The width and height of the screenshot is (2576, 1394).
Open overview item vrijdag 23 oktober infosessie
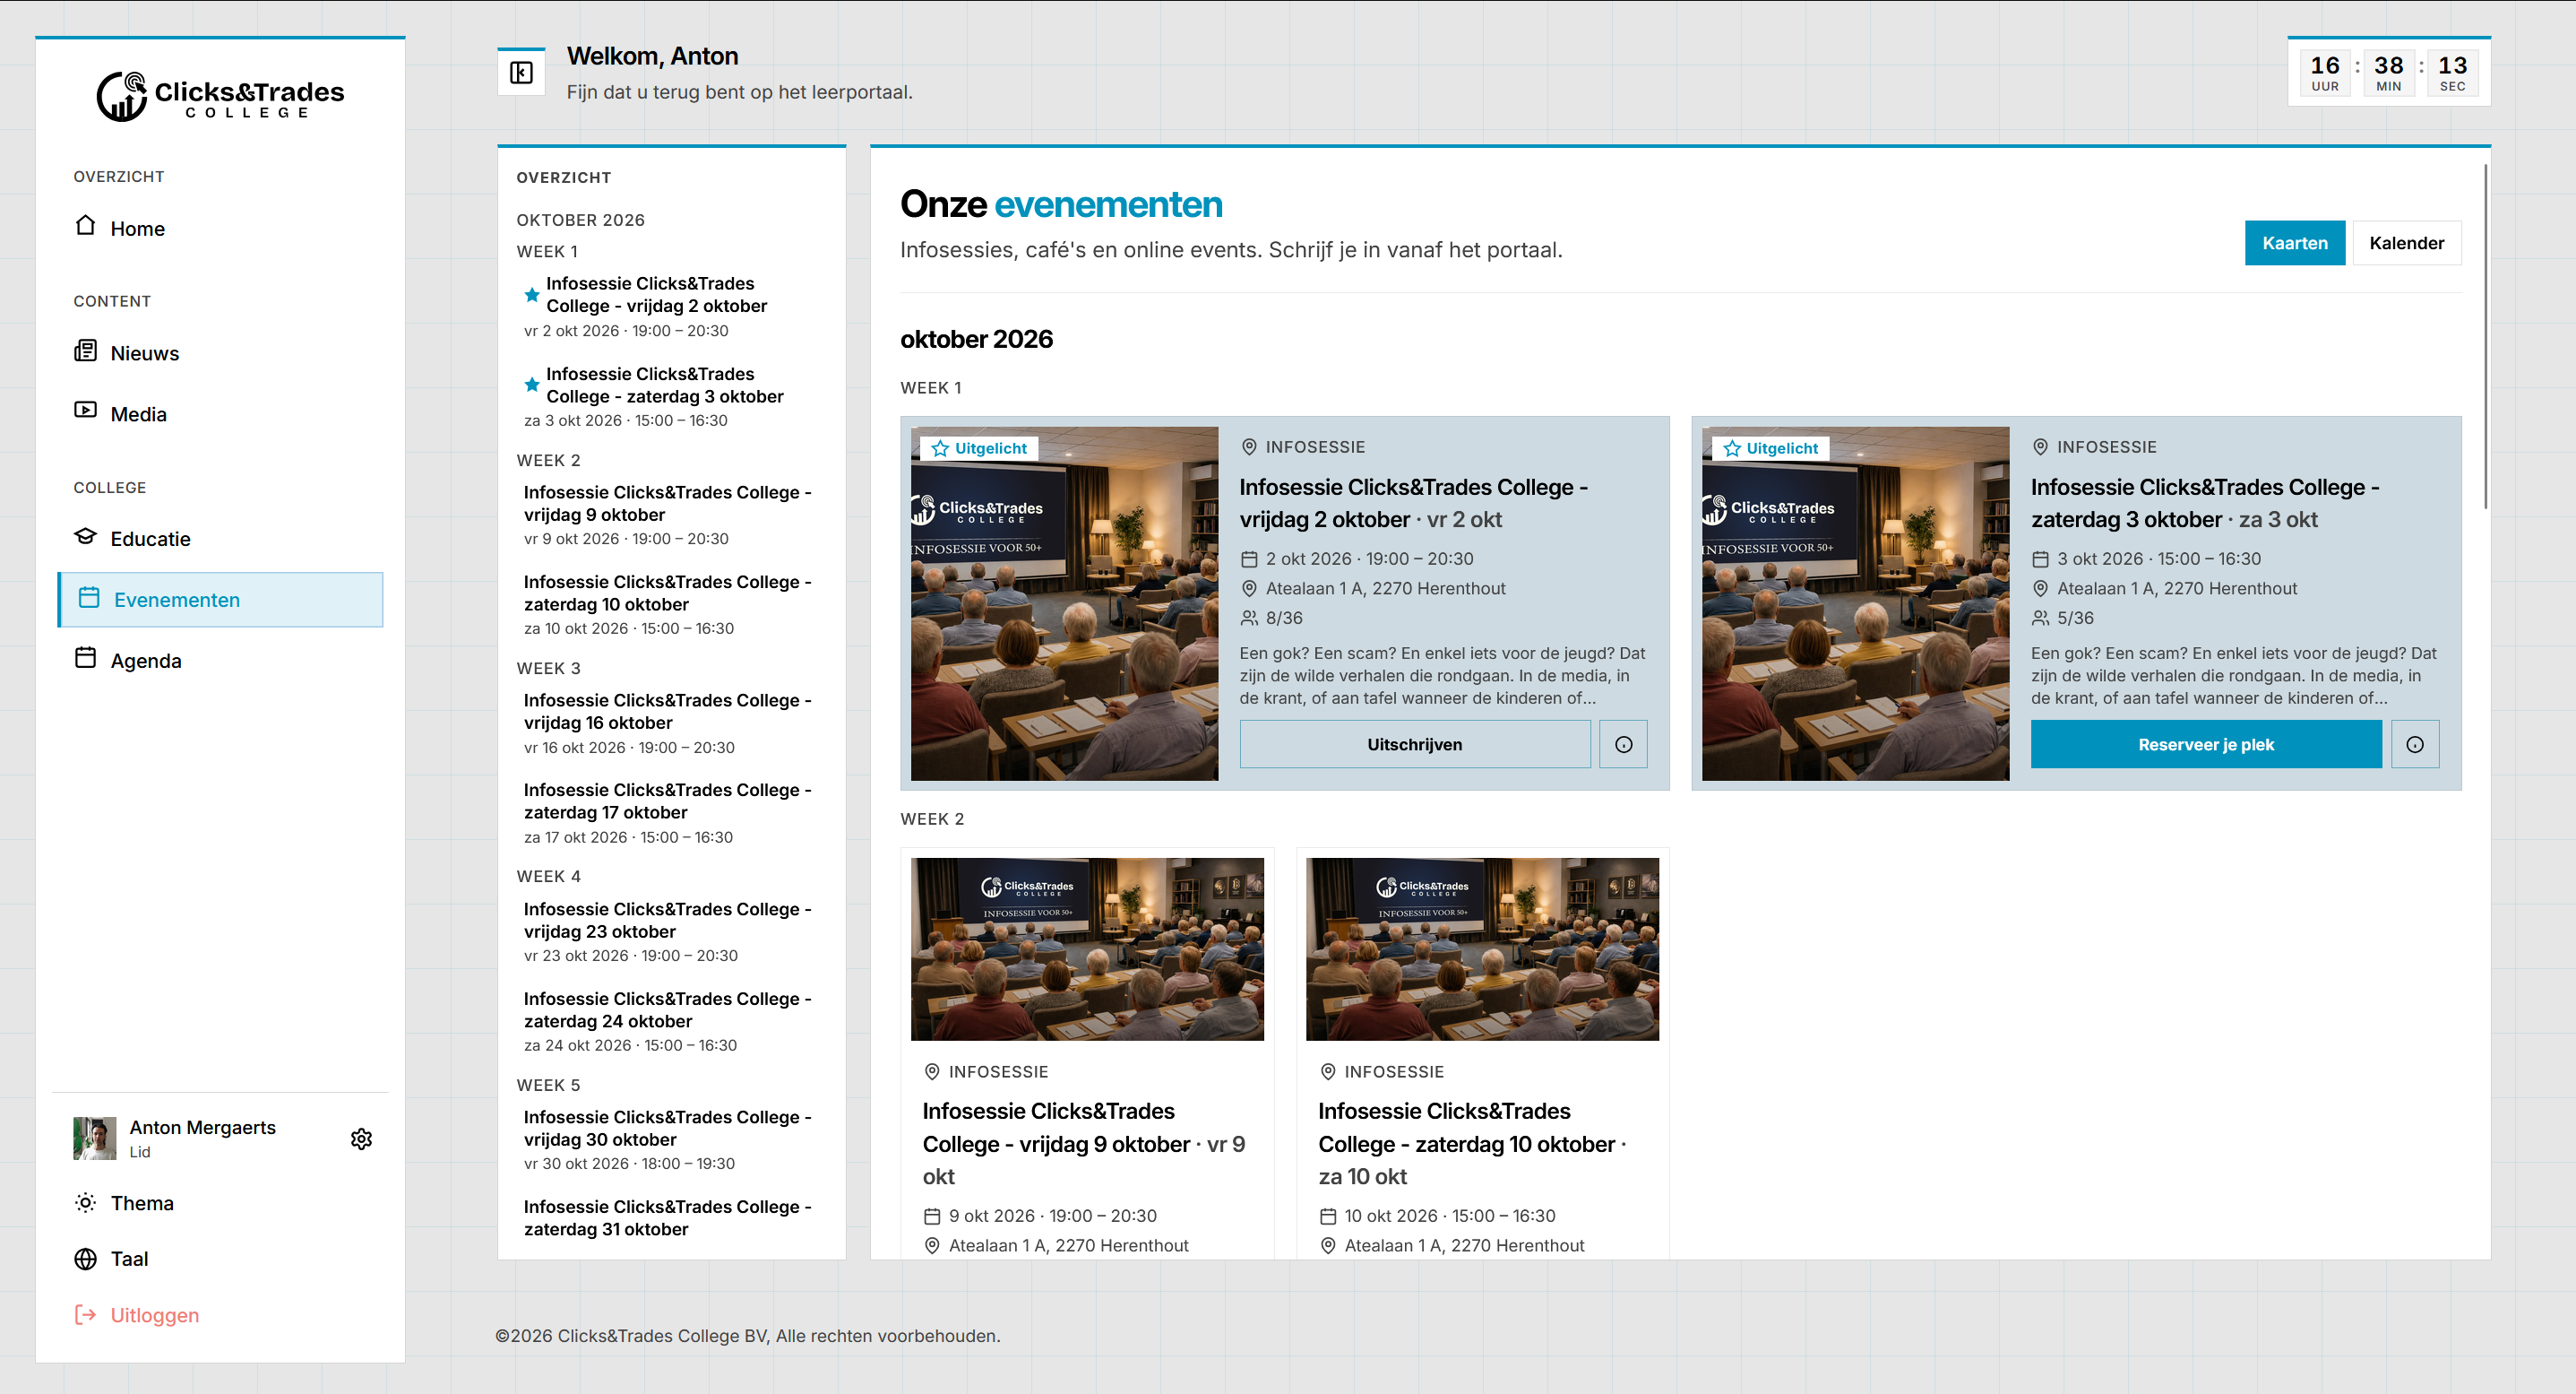click(x=670, y=931)
